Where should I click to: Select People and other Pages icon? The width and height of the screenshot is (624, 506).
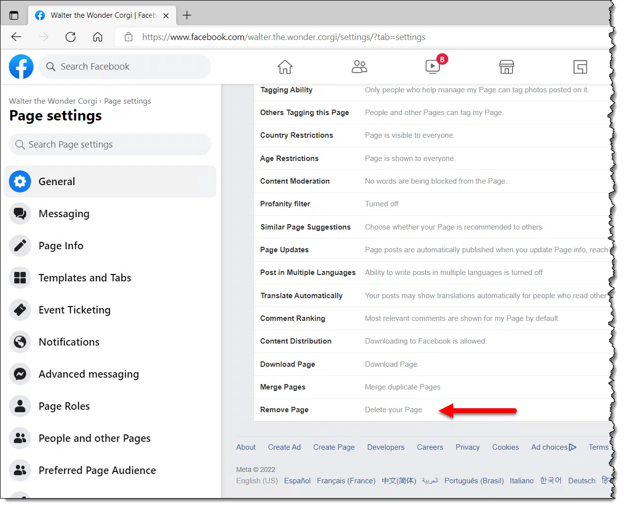[20, 438]
